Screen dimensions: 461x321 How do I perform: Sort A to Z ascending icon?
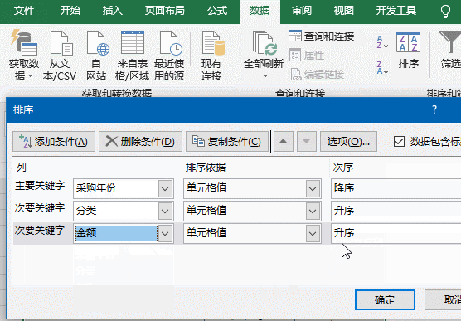[382, 42]
